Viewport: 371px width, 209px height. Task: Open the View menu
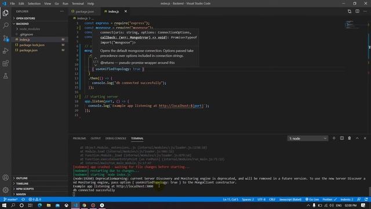click(48, 3)
